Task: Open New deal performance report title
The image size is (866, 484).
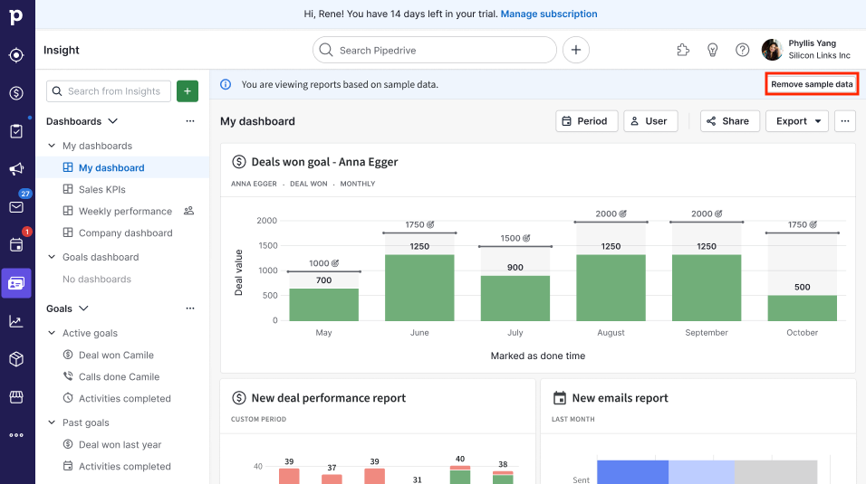Action: [x=328, y=398]
